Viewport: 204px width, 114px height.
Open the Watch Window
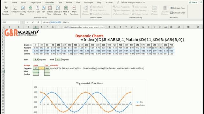[x=154, y=10]
